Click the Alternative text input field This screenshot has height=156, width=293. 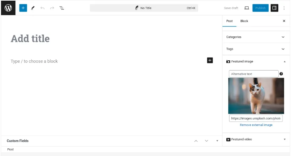pos(254,74)
